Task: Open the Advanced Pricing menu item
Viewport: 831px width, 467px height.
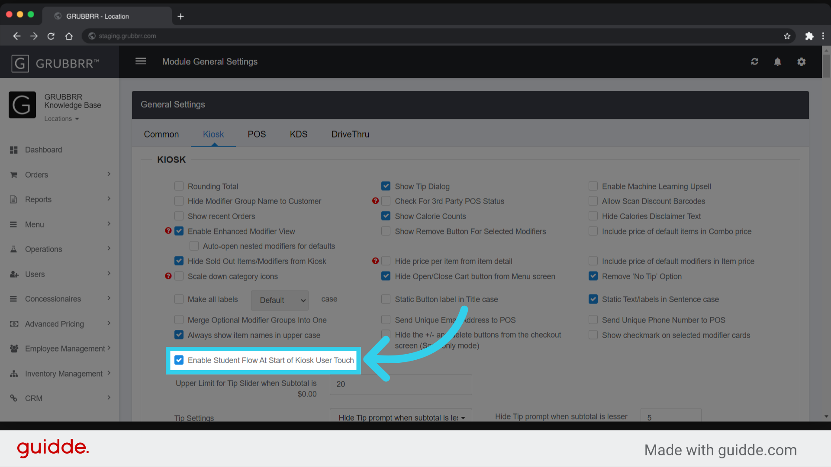Action: coord(55,324)
